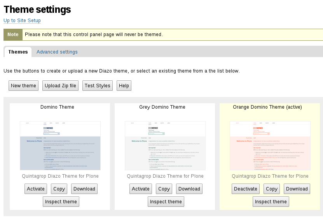This screenshot has height=220, width=323.
Task: Copy the Domino Theme
Action: (59, 189)
